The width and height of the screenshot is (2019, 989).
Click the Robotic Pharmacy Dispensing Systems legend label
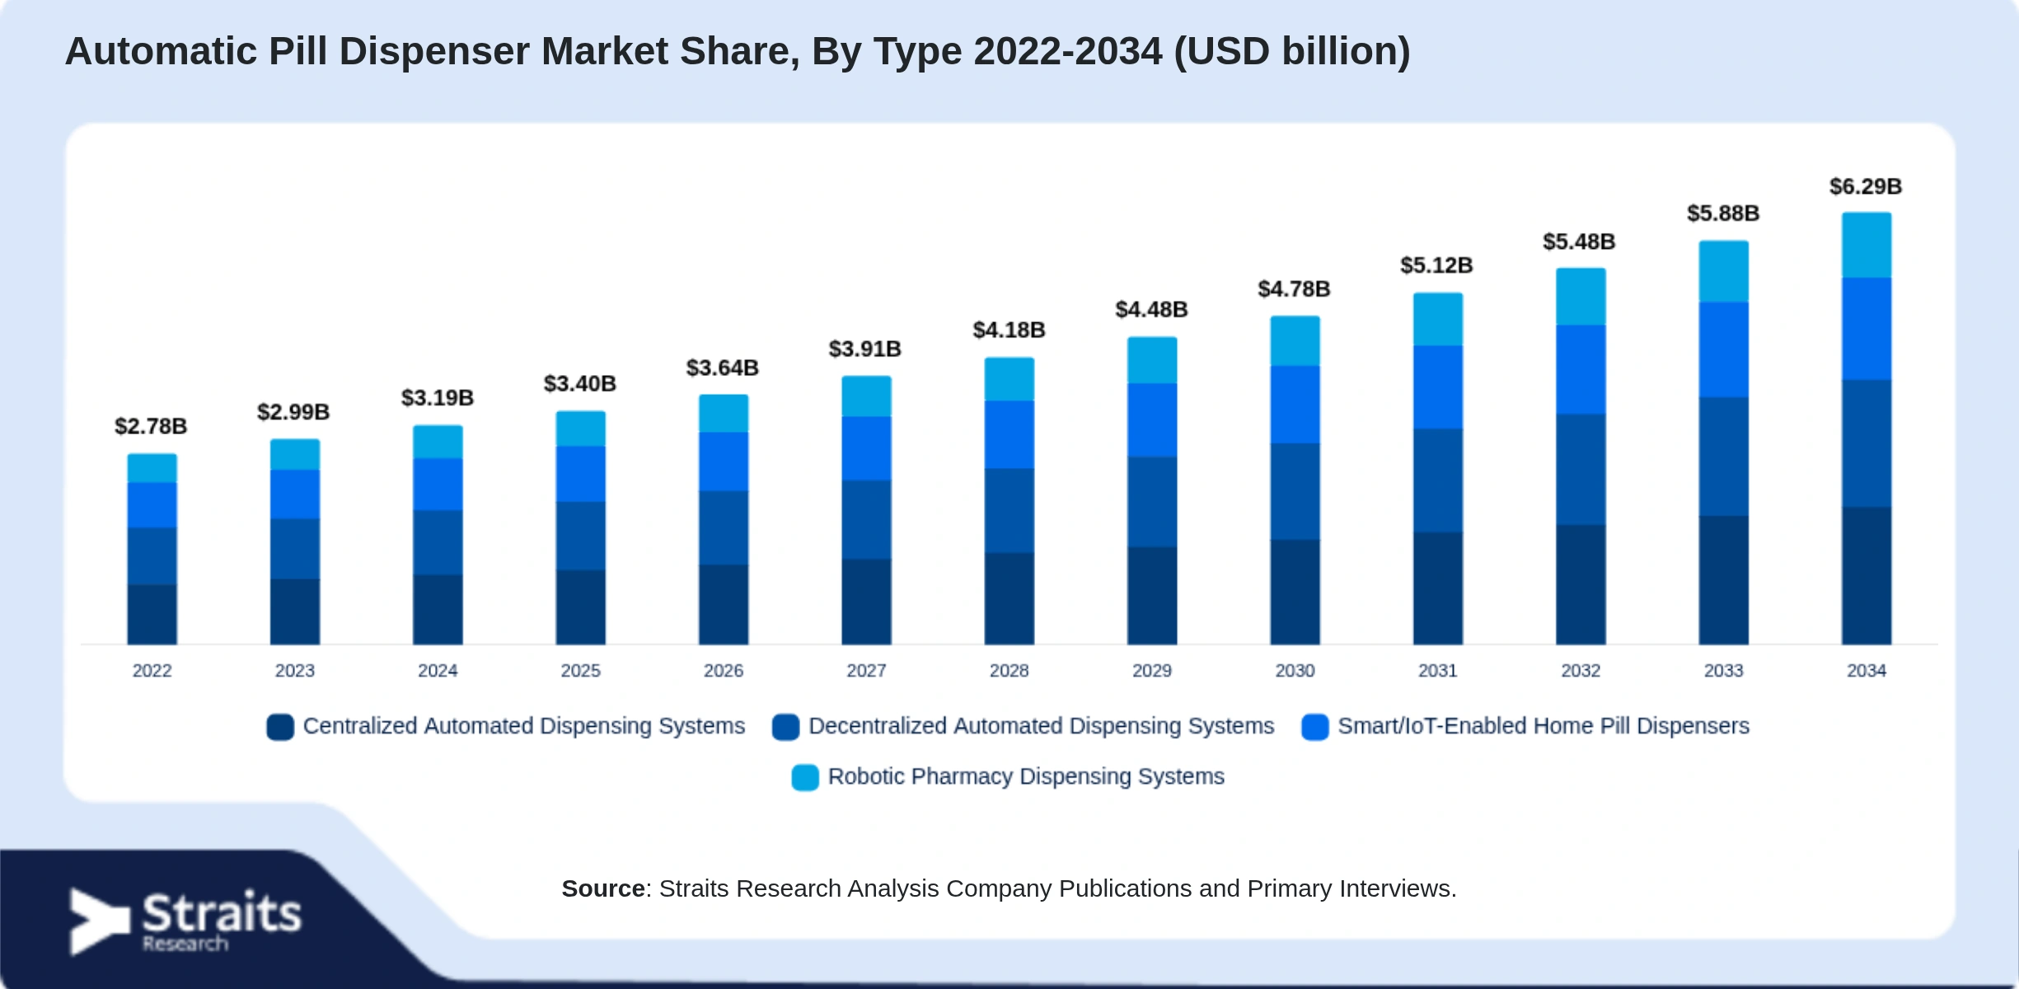tap(1026, 776)
